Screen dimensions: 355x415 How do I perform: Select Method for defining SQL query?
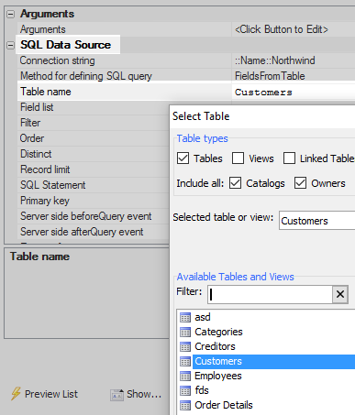pyautogui.click(x=86, y=76)
